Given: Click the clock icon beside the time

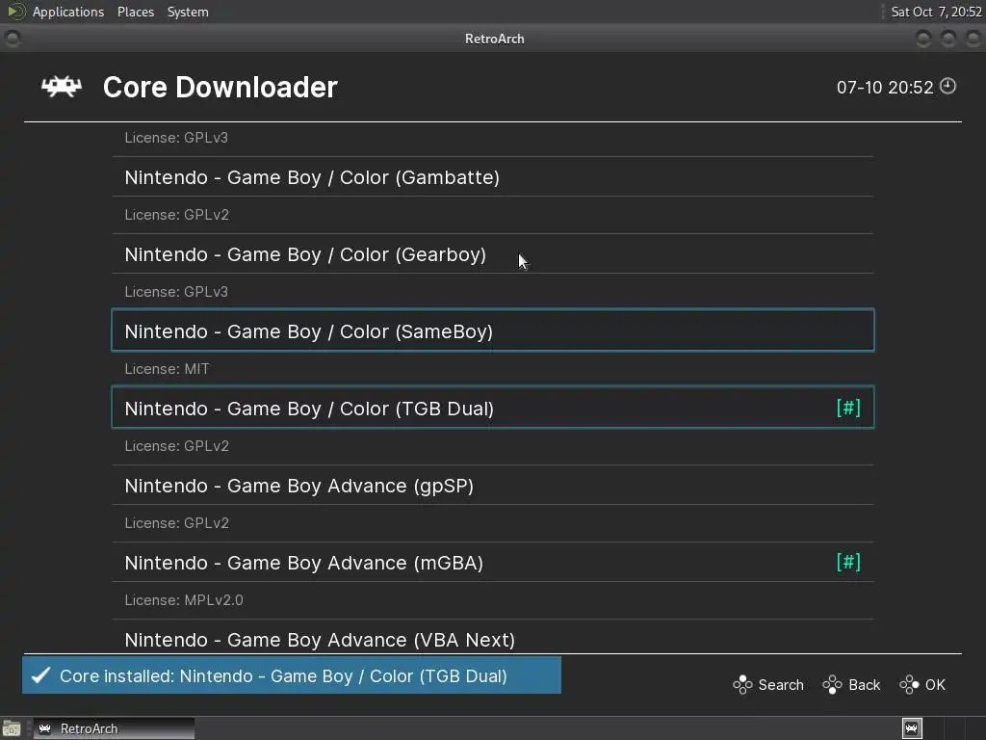Looking at the screenshot, I should (948, 86).
